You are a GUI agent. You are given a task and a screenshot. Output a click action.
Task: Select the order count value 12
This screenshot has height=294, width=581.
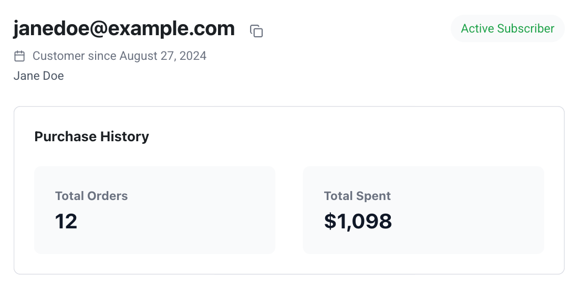(x=66, y=222)
